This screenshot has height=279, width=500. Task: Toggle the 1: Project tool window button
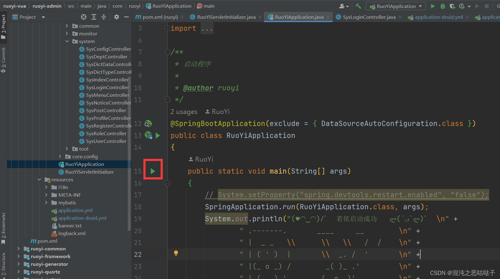coord(3,26)
